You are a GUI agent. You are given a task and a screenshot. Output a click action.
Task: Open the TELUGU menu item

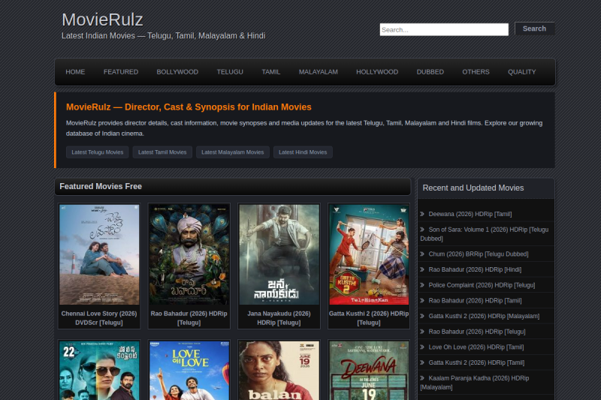coord(230,72)
